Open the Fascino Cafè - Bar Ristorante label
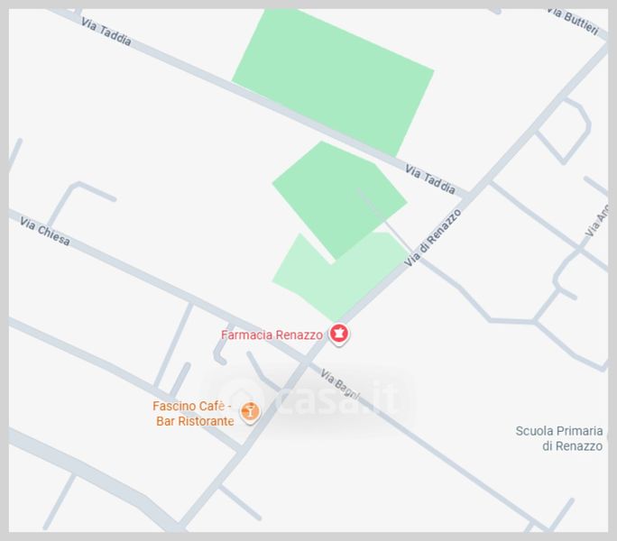This screenshot has width=617, height=541. point(193,414)
